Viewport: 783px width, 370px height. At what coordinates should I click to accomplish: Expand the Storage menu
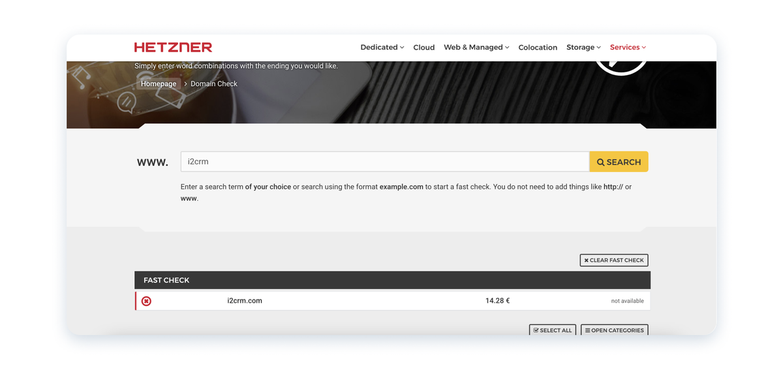pyautogui.click(x=583, y=47)
